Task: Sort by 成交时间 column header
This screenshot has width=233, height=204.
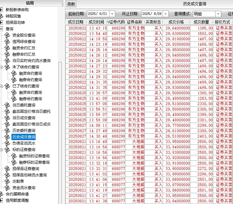Action: point(96,22)
